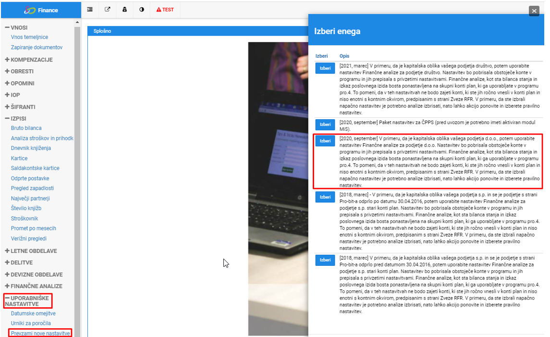Expand the FINANČNE ANALIZE section
Image resolution: width=550 pixels, height=337 pixels.
[34, 286]
